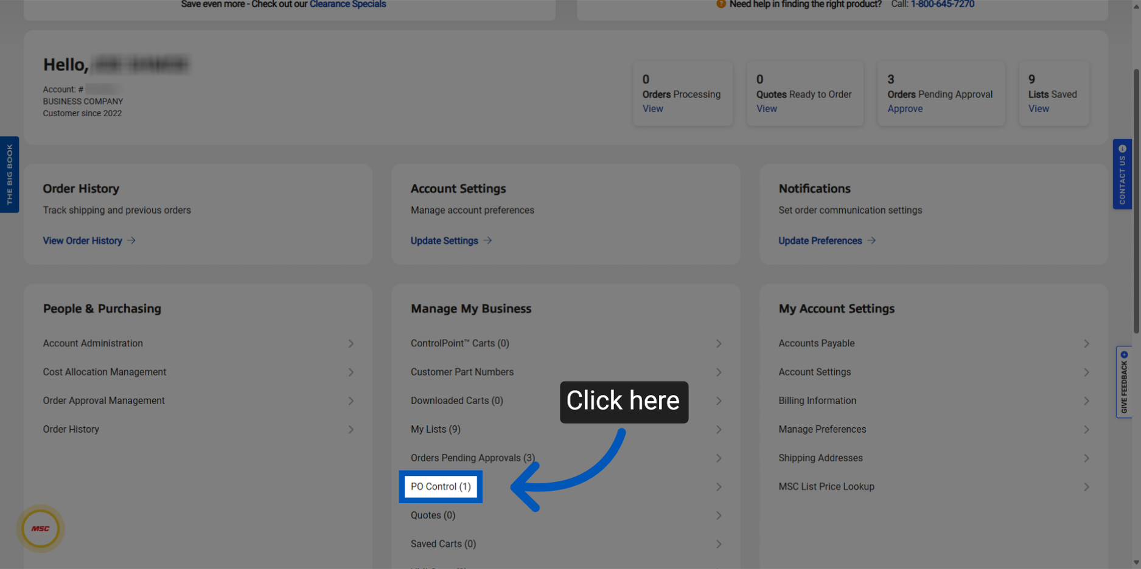Image resolution: width=1141 pixels, height=569 pixels.
Task: Expand the Shipping Addresses chevron
Action: click(x=1086, y=458)
